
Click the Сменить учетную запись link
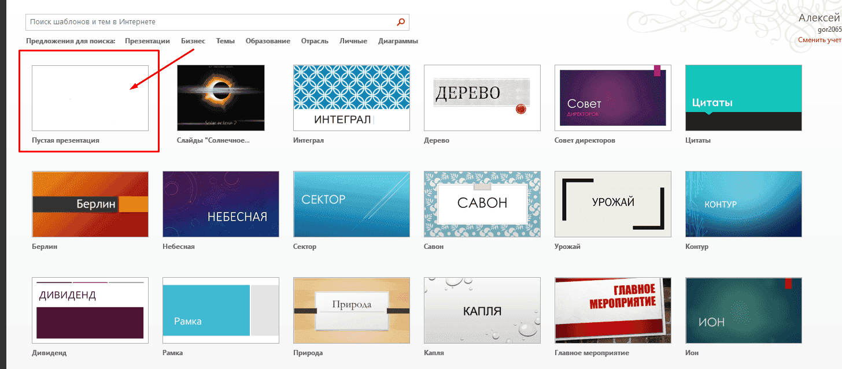click(x=819, y=39)
